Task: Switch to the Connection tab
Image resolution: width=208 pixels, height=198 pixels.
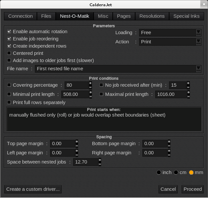Action: (20, 16)
